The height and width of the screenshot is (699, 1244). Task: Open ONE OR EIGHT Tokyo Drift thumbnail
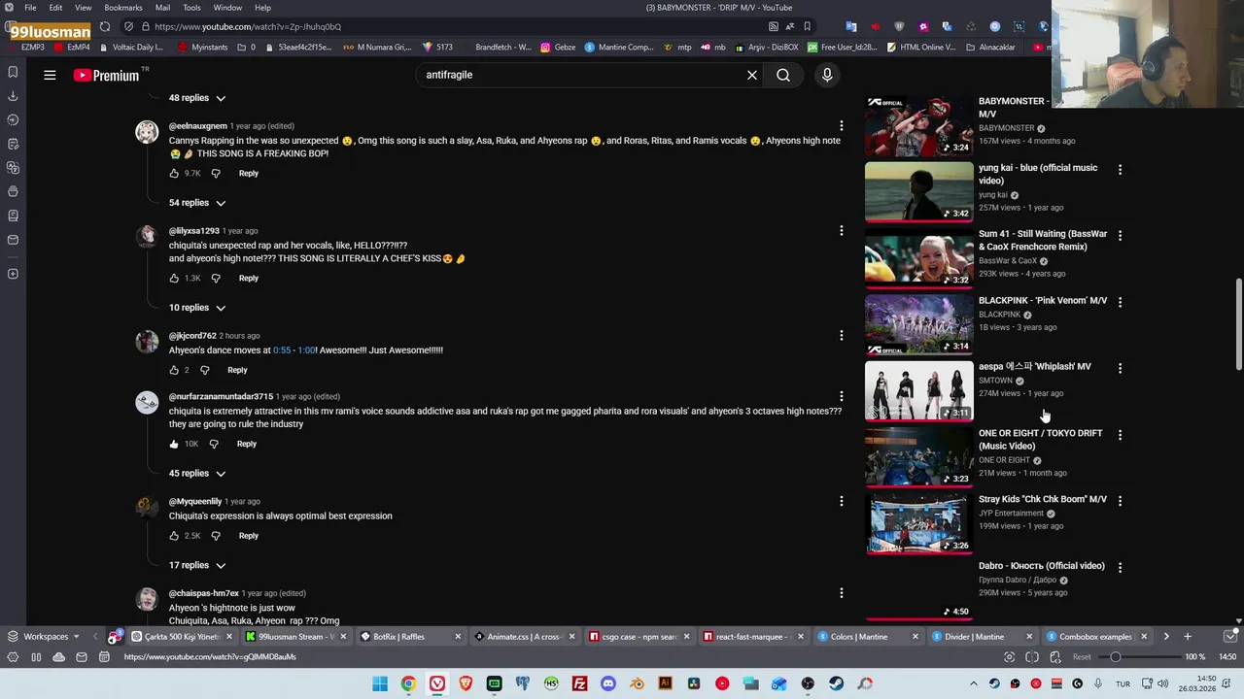[918, 456]
